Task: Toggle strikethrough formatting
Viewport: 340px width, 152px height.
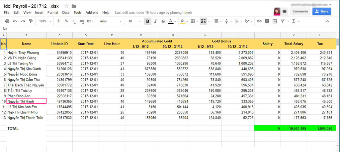Action: (163, 21)
